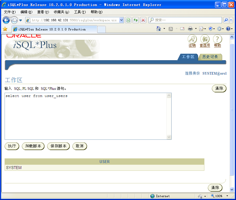This screenshot has width=236, height=200.
Task: Click the upper 清除 button
Action: (219, 88)
